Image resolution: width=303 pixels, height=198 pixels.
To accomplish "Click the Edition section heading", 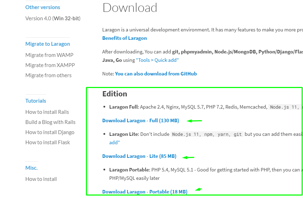I will (x=115, y=94).
